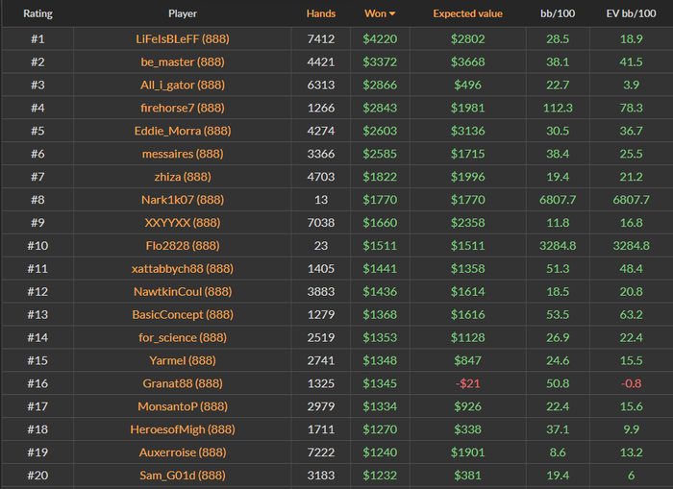Click Flo2828 (888) player name
This screenshot has width=673, height=489.
(182, 246)
